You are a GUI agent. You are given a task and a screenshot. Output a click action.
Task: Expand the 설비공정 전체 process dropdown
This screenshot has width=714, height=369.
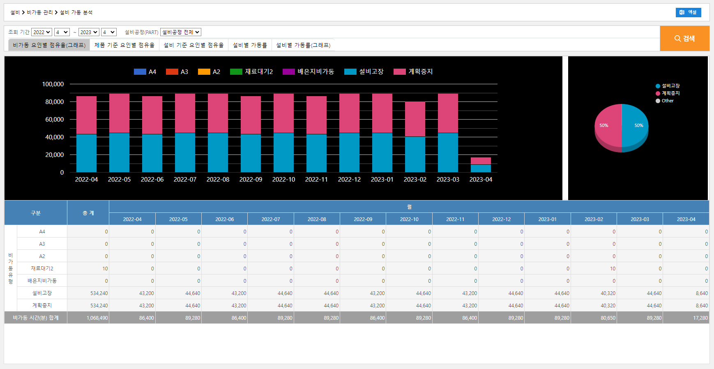tap(180, 32)
